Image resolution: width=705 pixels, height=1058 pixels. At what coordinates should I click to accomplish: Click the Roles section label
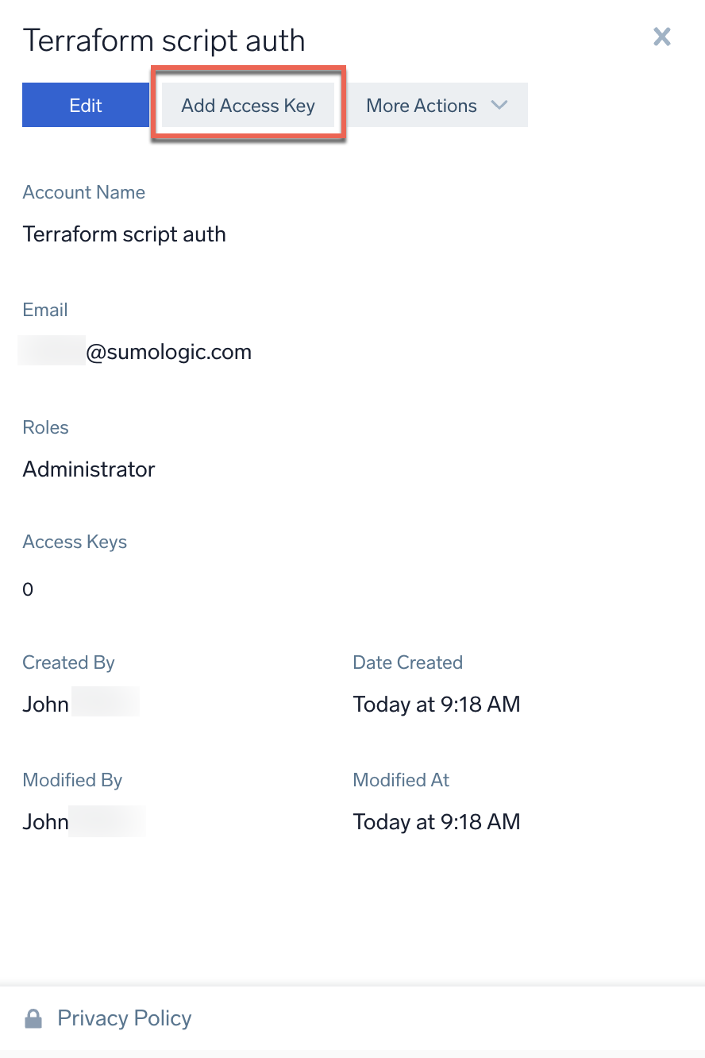pyautogui.click(x=45, y=427)
